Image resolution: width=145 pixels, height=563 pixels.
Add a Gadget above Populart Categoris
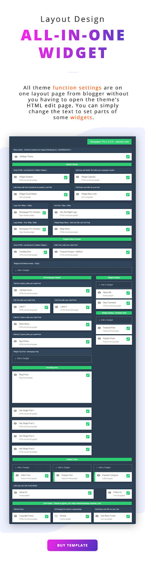pyautogui.click(x=113, y=468)
